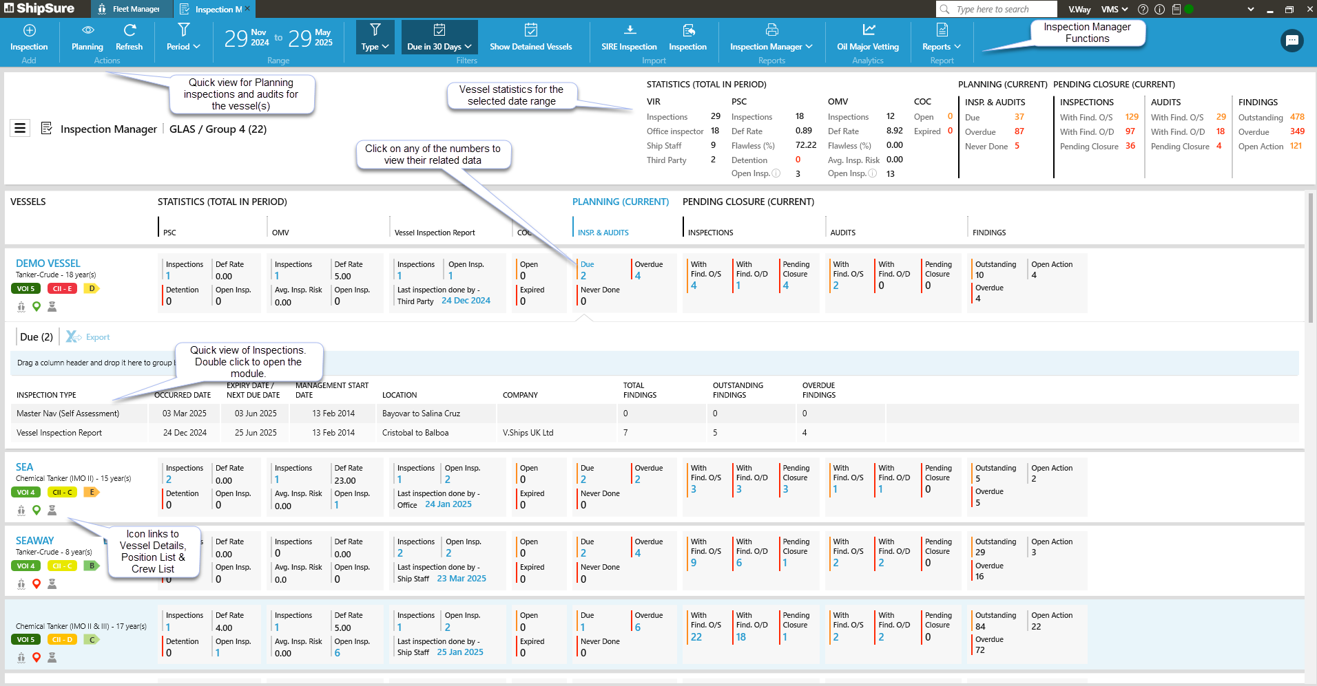Click VIR Inspections count 29
This screenshot has width=1317, height=686.
click(x=716, y=116)
